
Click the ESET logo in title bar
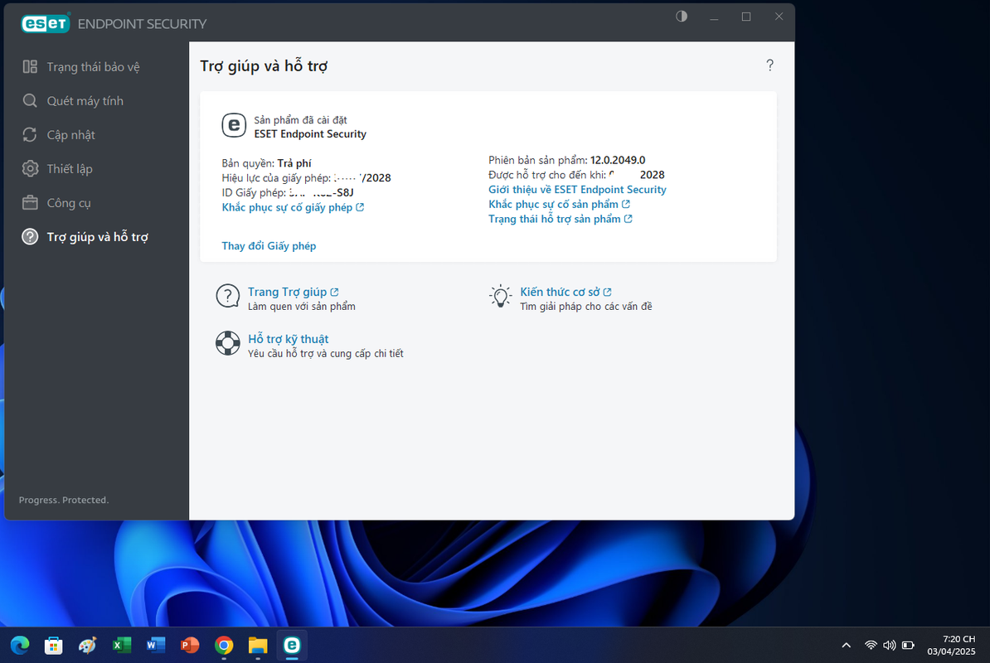pyautogui.click(x=45, y=23)
